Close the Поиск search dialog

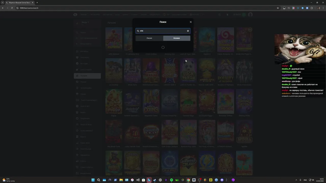(191, 22)
